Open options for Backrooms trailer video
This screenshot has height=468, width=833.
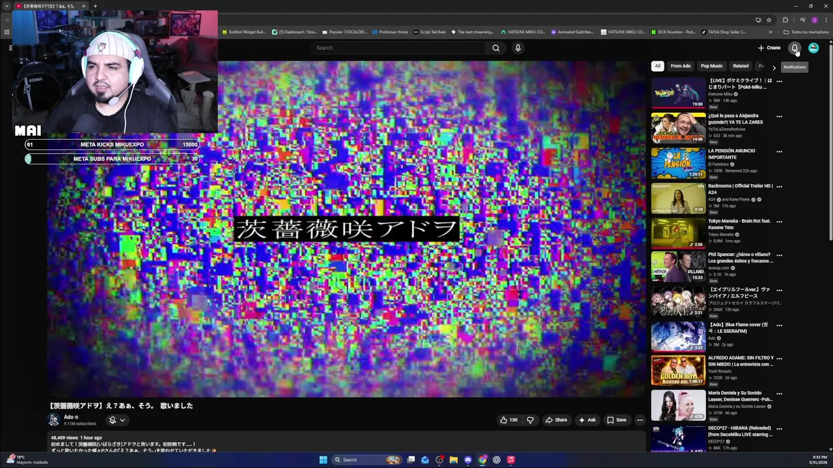point(779,187)
